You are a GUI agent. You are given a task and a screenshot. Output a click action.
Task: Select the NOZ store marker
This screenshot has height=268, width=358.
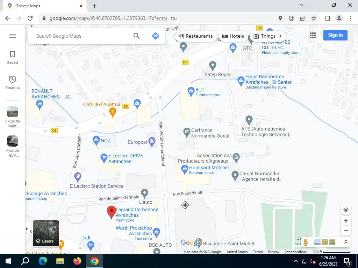coord(96,141)
